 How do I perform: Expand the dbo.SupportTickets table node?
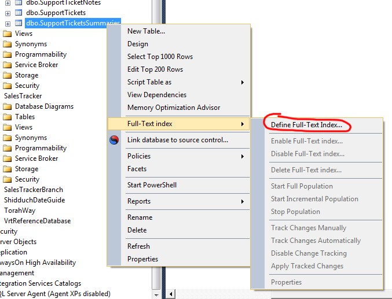[8, 13]
